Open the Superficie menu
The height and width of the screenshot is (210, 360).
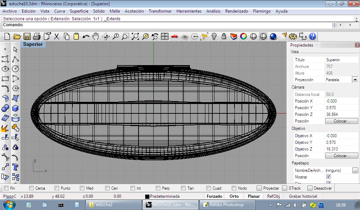79,11
